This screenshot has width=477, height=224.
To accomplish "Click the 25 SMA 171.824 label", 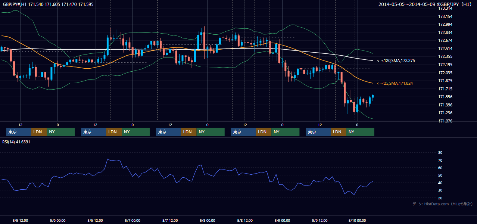I will 395,83.
